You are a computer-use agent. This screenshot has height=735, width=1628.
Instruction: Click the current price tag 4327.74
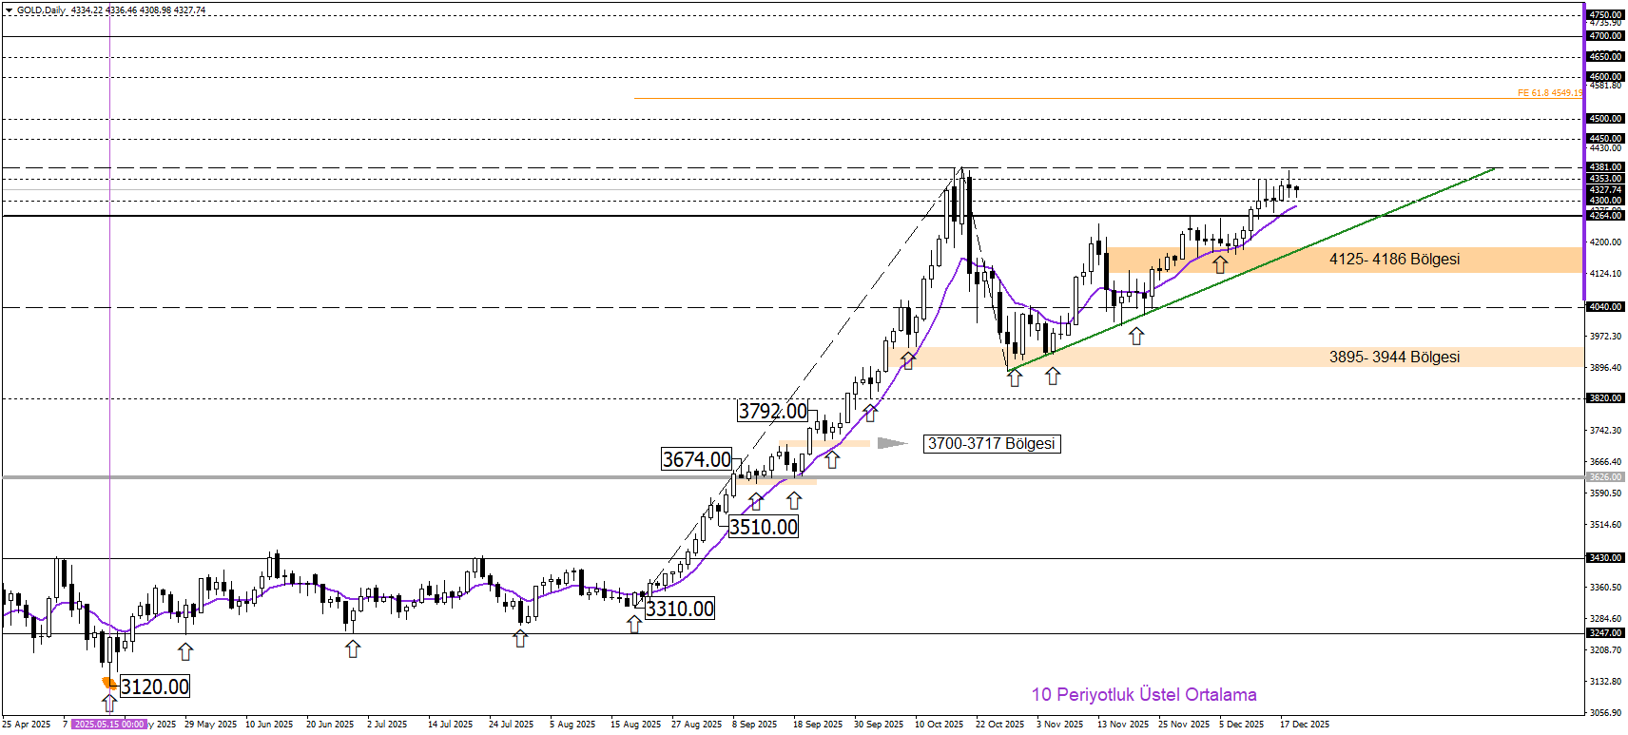click(1605, 190)
